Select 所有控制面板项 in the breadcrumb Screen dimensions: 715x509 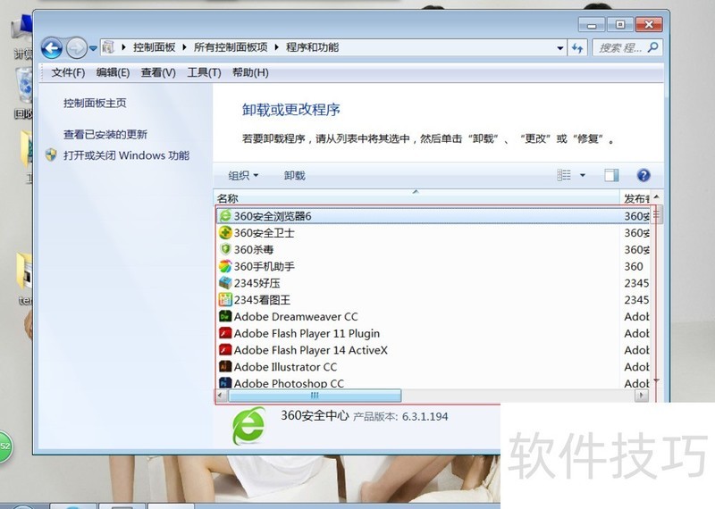[231, 47]
